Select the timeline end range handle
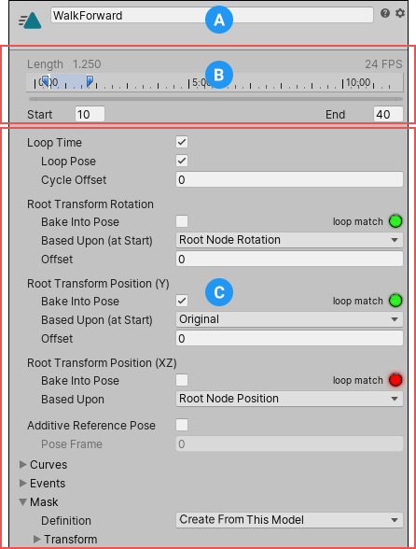This screenshot has height=549, width=416. coord(90,81)
